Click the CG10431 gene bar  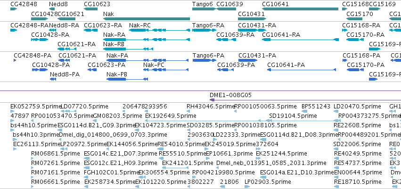(x=252, y=19)
